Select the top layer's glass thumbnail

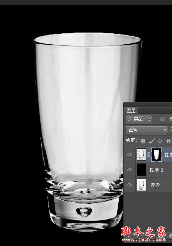tap(141, 155)
